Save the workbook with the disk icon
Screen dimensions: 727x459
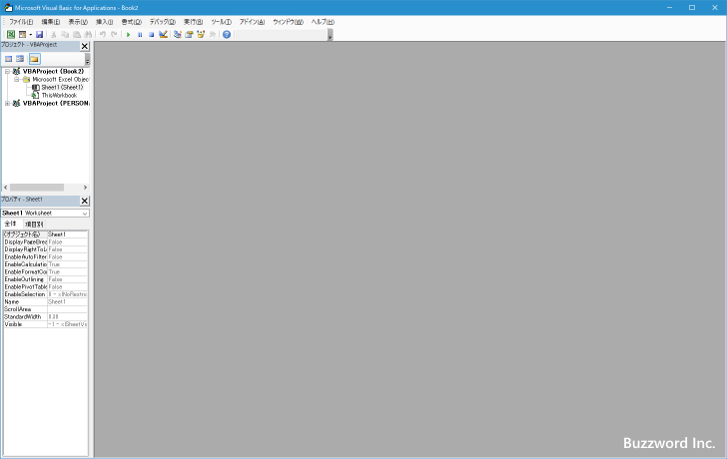tap(39, 34)
